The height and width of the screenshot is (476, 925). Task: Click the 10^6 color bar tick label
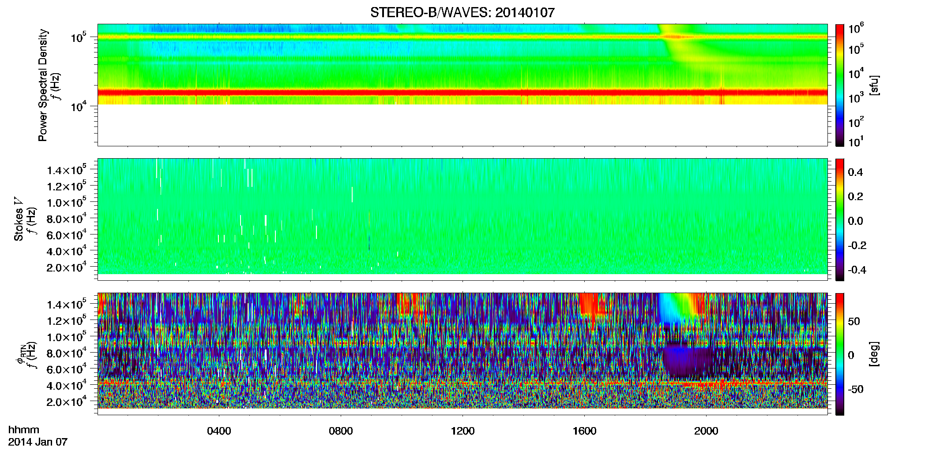click(856, 29)
